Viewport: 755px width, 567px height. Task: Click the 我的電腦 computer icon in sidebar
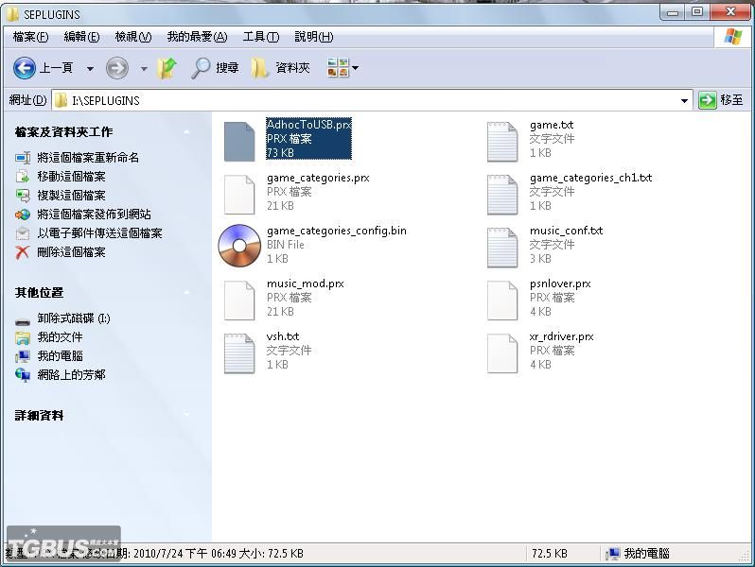pos(23,356)
